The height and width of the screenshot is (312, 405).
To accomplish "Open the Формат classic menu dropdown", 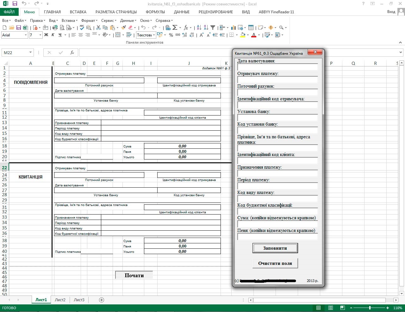I will [90, 21].
